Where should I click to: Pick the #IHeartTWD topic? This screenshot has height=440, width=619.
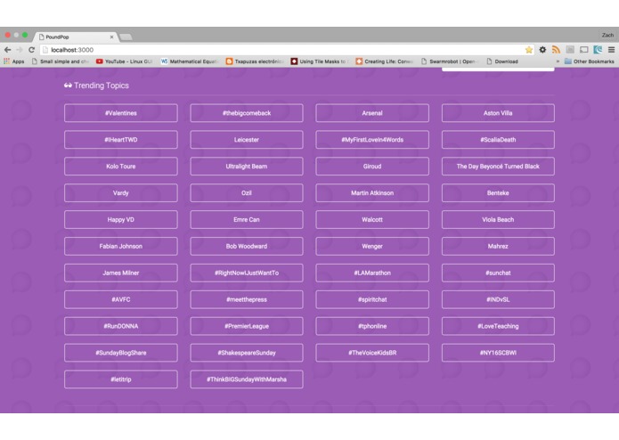121,140
